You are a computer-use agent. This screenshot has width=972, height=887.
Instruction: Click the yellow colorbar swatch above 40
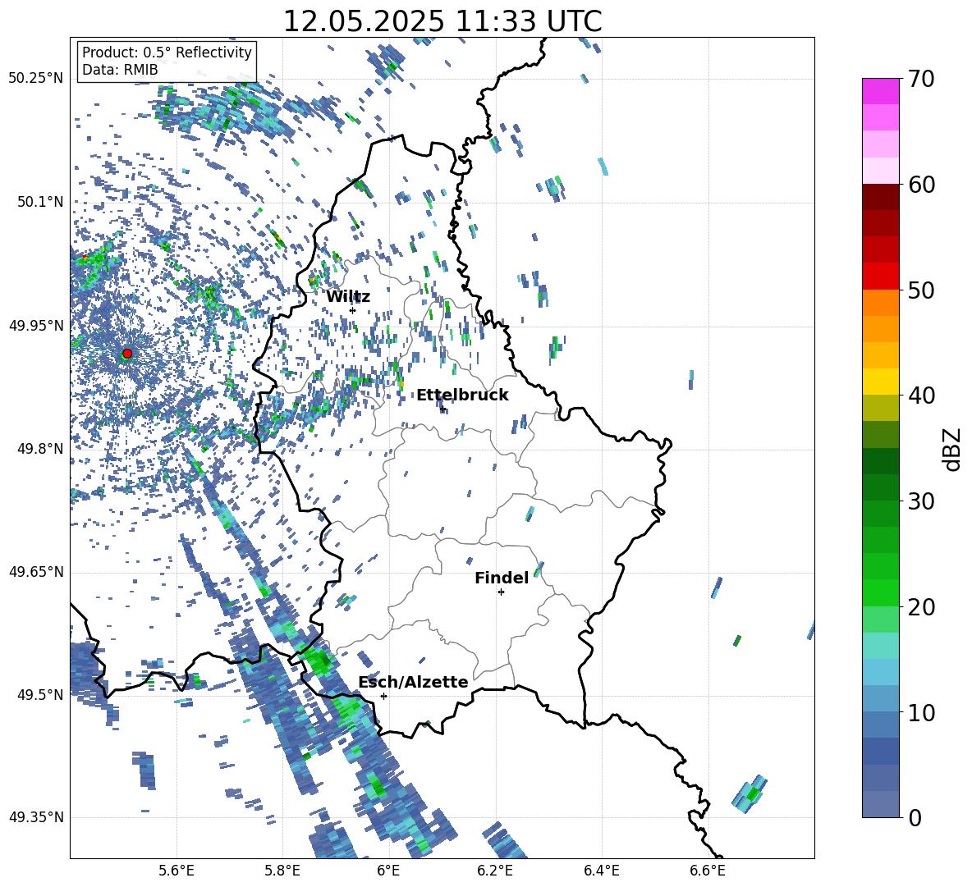click(x=880, y=382)
